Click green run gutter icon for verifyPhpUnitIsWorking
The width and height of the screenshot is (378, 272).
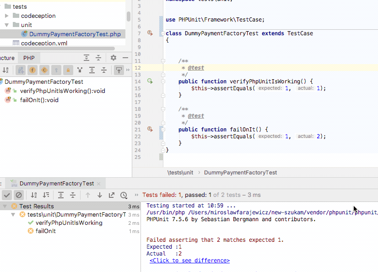[x=150, y=81]
